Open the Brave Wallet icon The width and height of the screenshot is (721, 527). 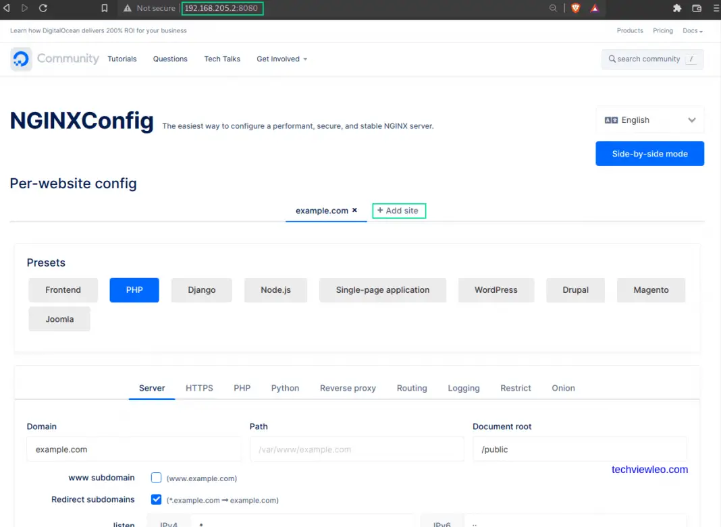click(696, 8)
